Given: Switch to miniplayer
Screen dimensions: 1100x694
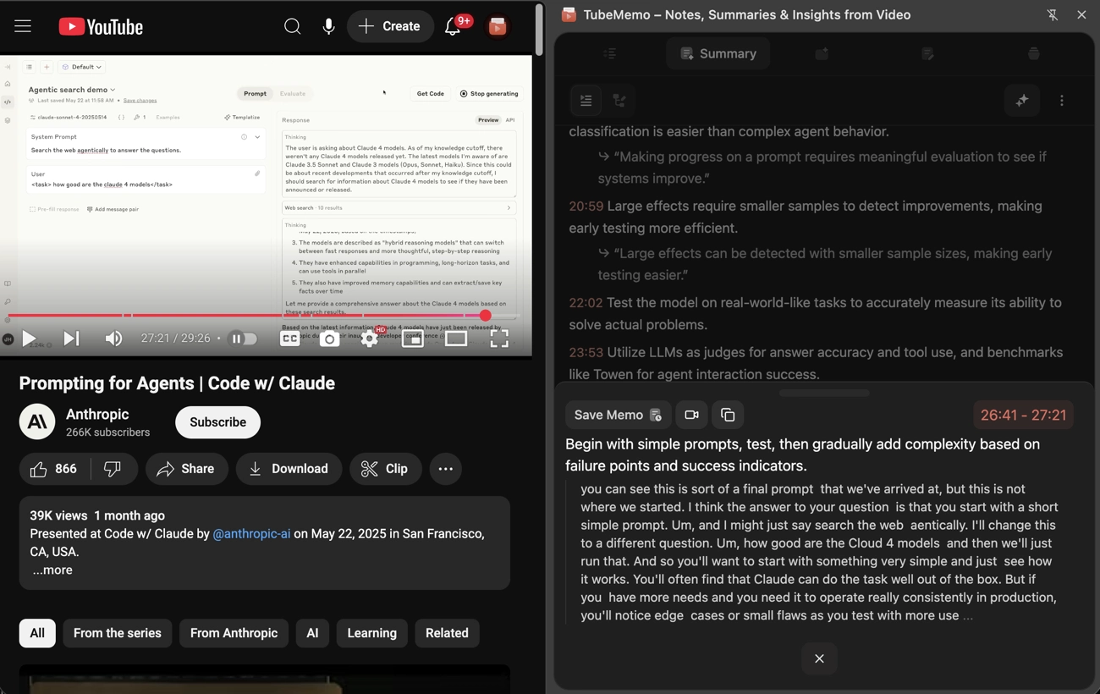Looking at the screenshot, I should coord(413,339).
